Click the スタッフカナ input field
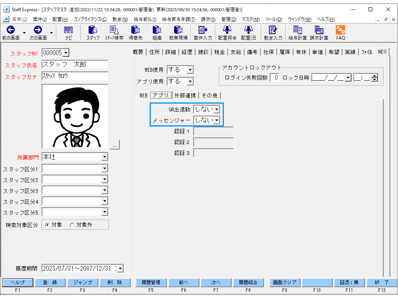The height and width of the screenshot is (298, 398). point(75,76)
